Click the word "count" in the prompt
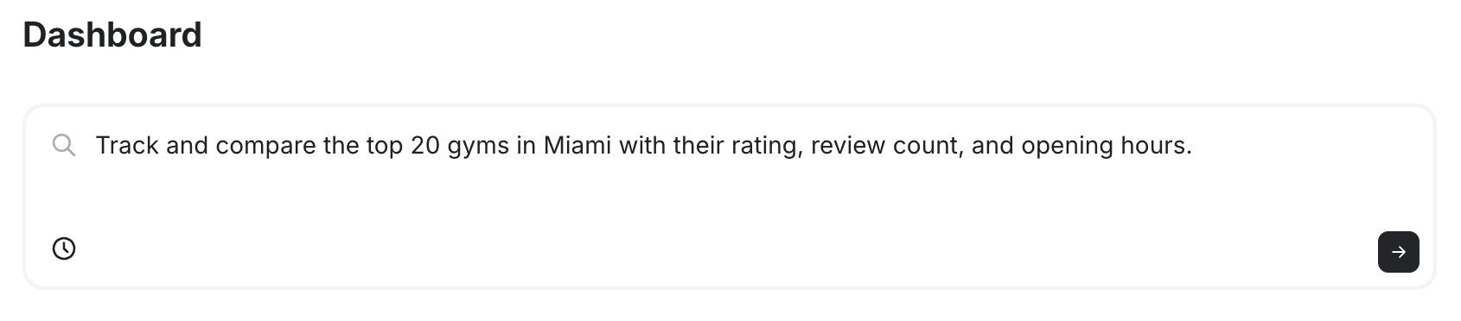The width and height of the screenshot is (1461, 321). point(930,145)
